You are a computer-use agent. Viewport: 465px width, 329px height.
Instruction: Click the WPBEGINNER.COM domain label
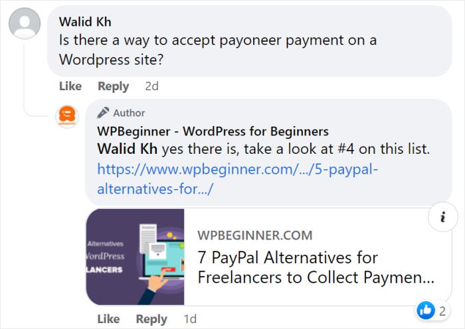[254, 235]
